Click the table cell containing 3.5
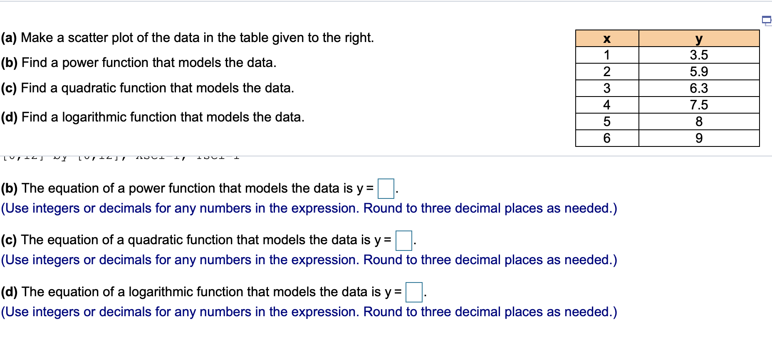 click(699, 55)
